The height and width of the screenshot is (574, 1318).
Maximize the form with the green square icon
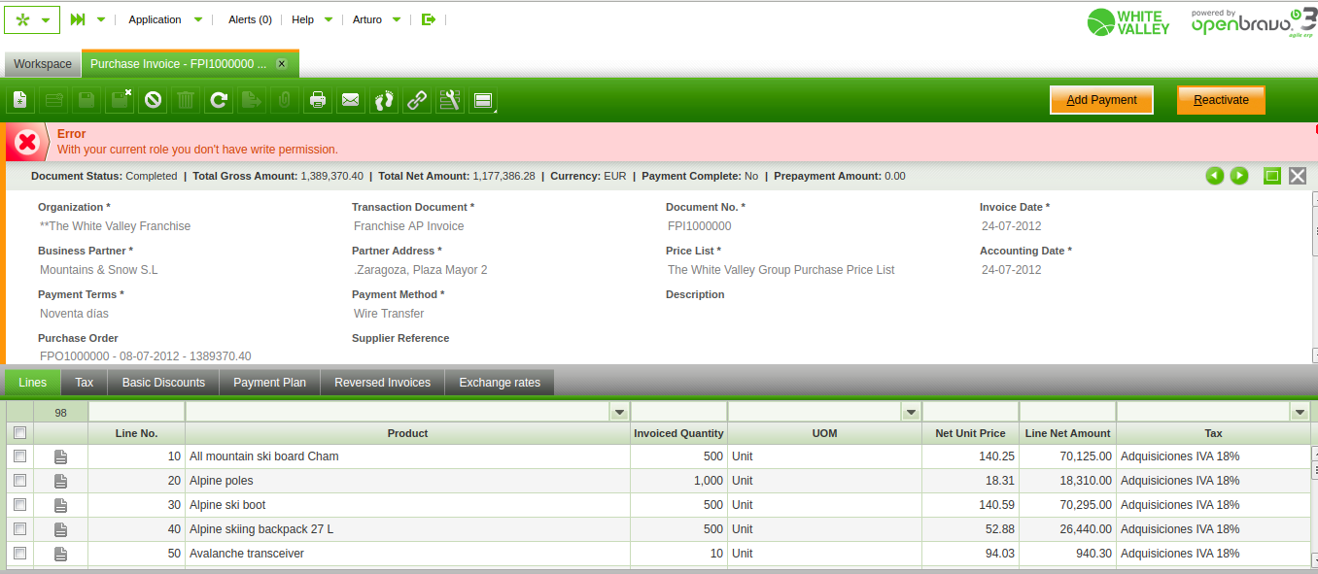click(1272, 176)
